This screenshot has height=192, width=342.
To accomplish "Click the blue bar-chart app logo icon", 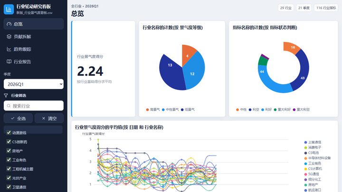I will tap(9, 9).
